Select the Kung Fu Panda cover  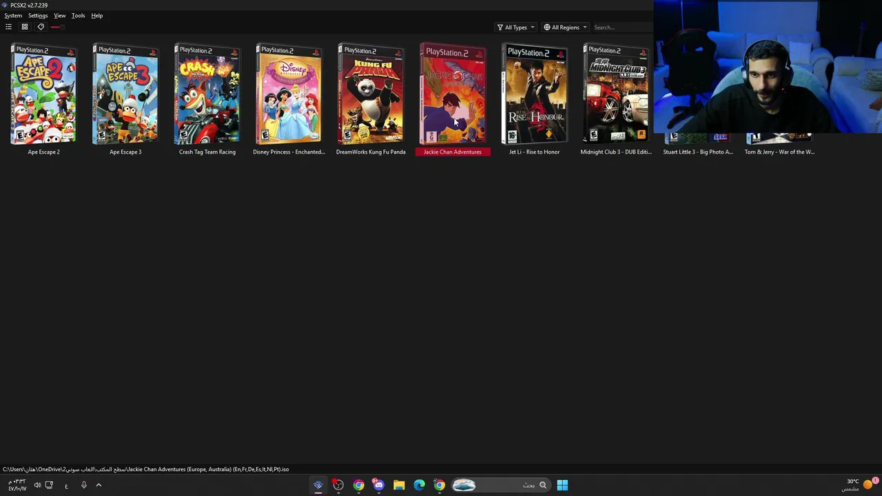click(371, 94)
